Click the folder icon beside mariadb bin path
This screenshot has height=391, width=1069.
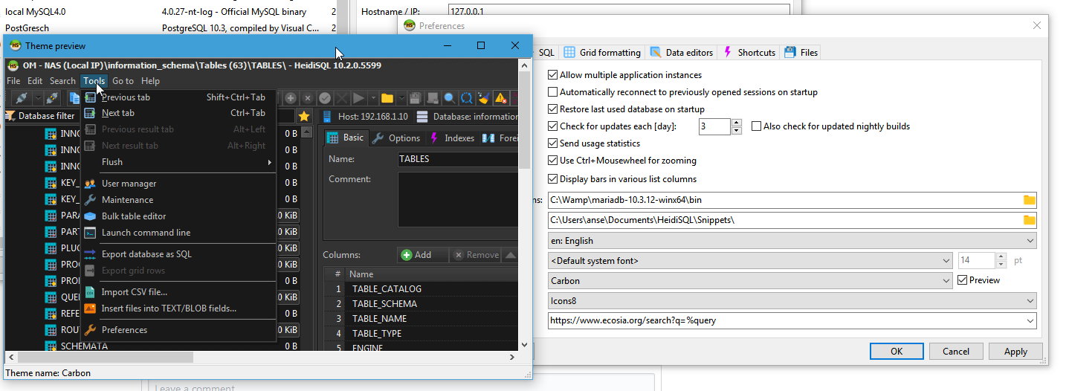1029,200
